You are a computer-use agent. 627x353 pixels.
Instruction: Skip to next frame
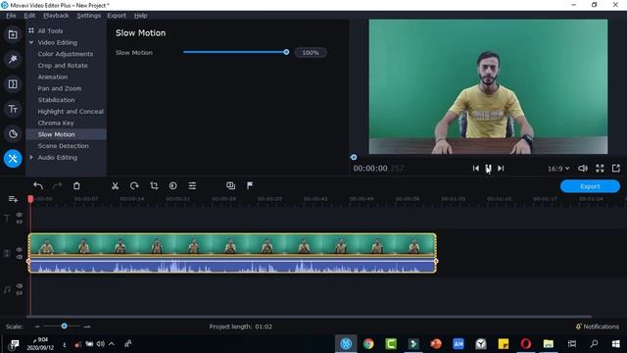[501, 169]
